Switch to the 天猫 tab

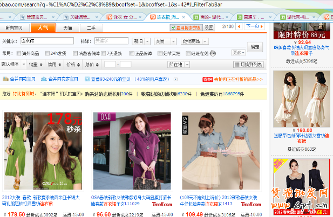tap(67, 27)
